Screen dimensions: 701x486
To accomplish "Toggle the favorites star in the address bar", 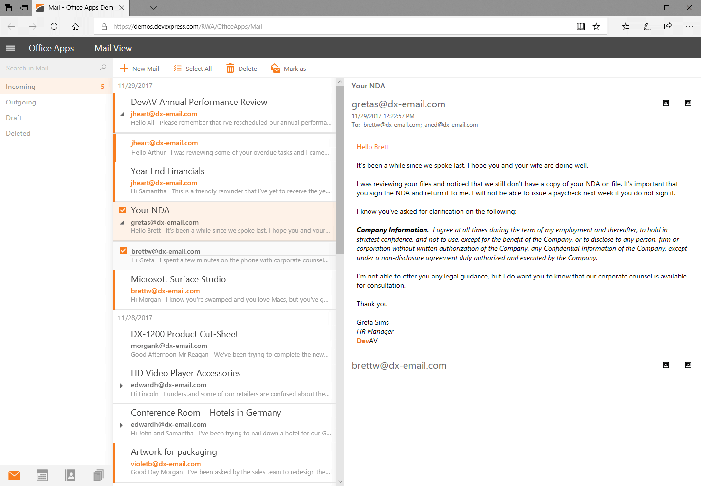I will [x=596, y=26].
